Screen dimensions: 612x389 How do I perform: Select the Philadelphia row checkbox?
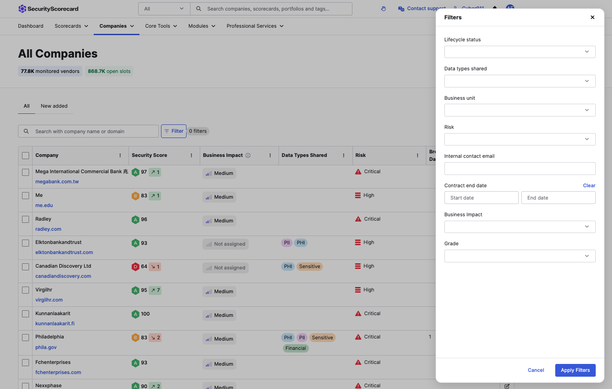pos(26,338)
